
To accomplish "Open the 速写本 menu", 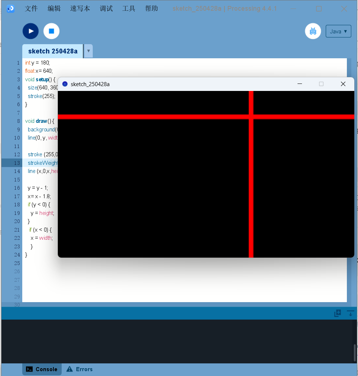I will (80, 9).
